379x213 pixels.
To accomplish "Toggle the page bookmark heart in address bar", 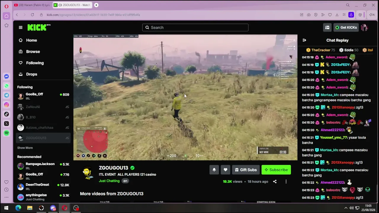I will tap(330, 15).
